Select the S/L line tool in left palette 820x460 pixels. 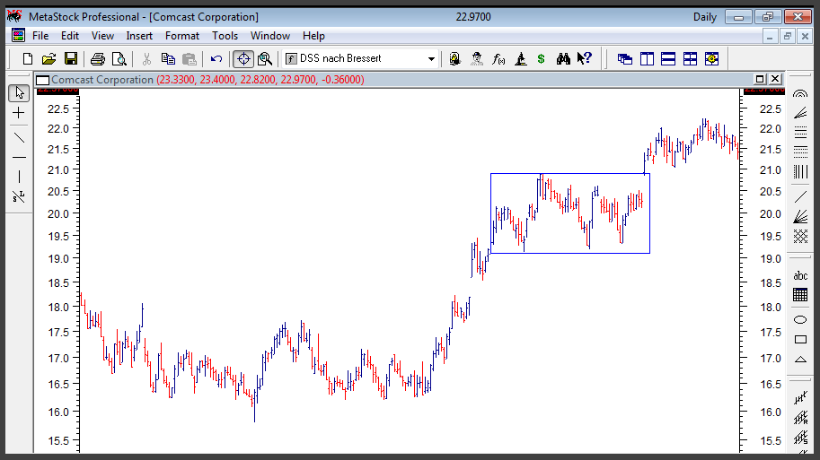click(x=19, y=196)
